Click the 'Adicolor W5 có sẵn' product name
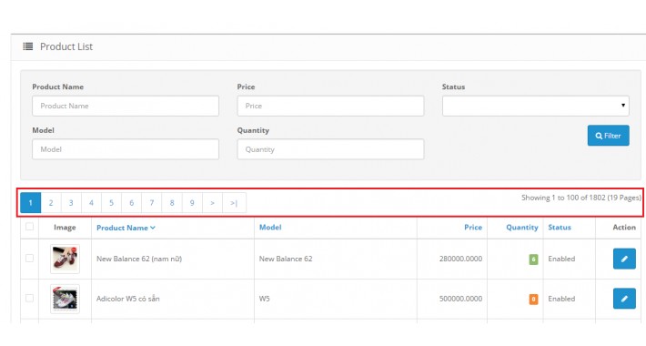646x346 pixels. pyautogui.click(x=127, y=299)
